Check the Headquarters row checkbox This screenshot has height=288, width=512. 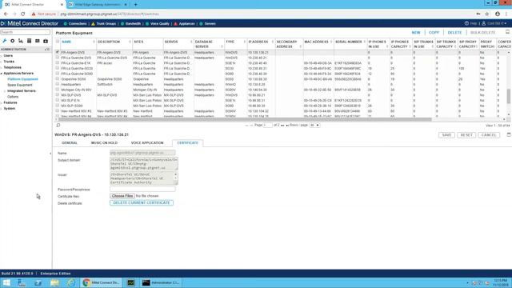pyautogui.click(x=58, y=84)
